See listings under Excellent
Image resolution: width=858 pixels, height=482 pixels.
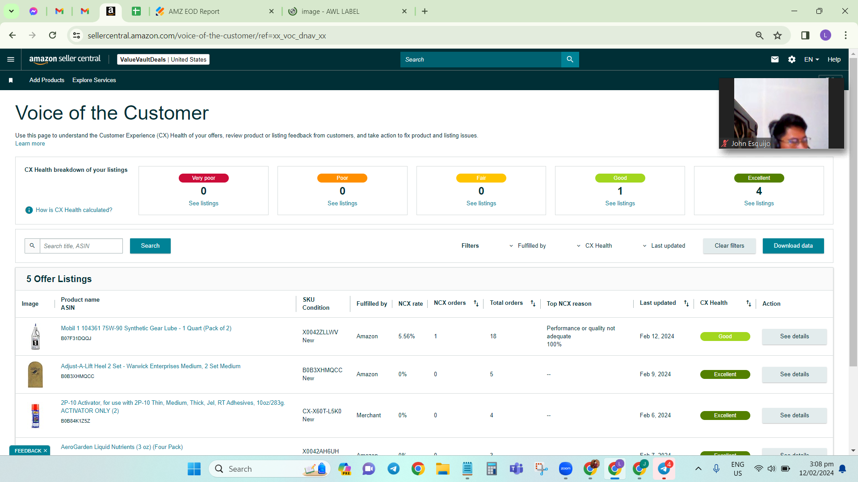coord(759,204)
